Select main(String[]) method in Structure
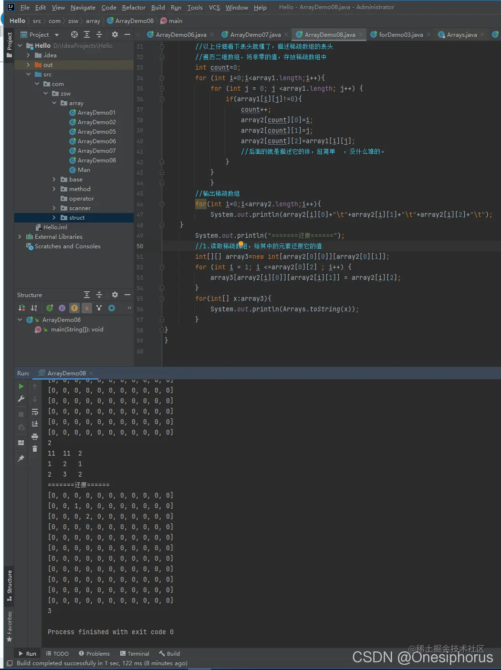501x670 pixels. (x=69, y=329)
